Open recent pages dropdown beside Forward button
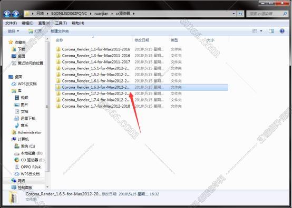 [x=21, y=14]
